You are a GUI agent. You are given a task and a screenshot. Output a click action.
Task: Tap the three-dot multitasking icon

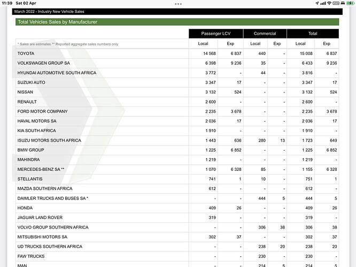(178, 4)
